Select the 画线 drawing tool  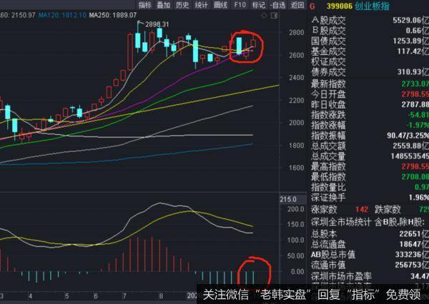point(220,5)
